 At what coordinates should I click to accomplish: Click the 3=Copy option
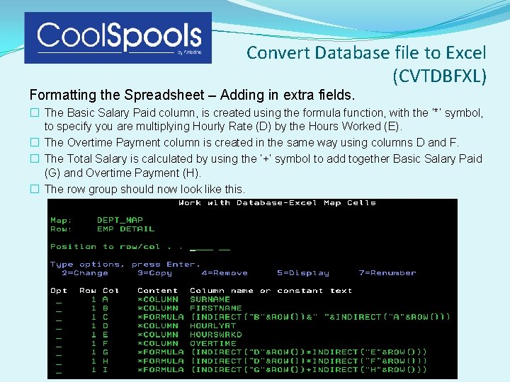(x=155, y=273)
